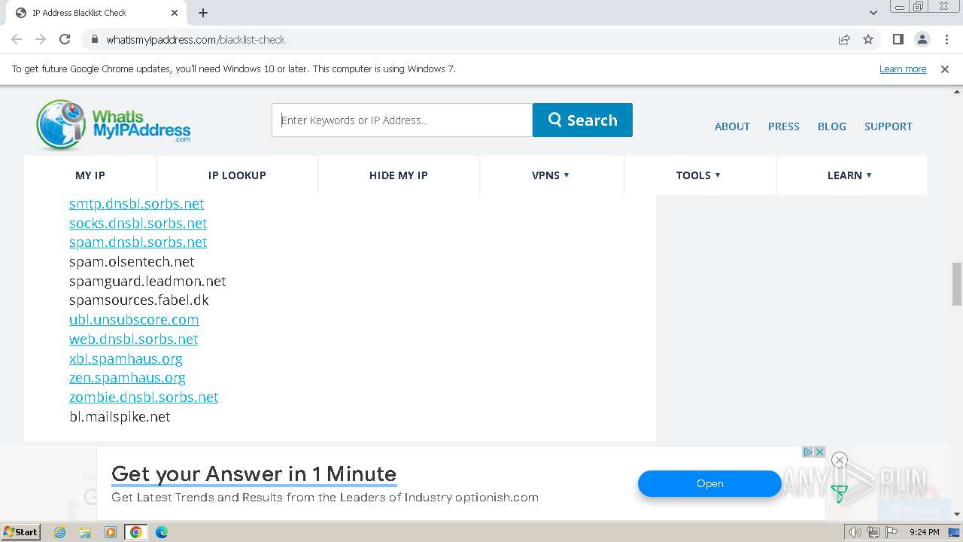The width and height of the screenshot is (963, 542).
Task: Open the SUPPORT link
Action: tap(888, 126)
